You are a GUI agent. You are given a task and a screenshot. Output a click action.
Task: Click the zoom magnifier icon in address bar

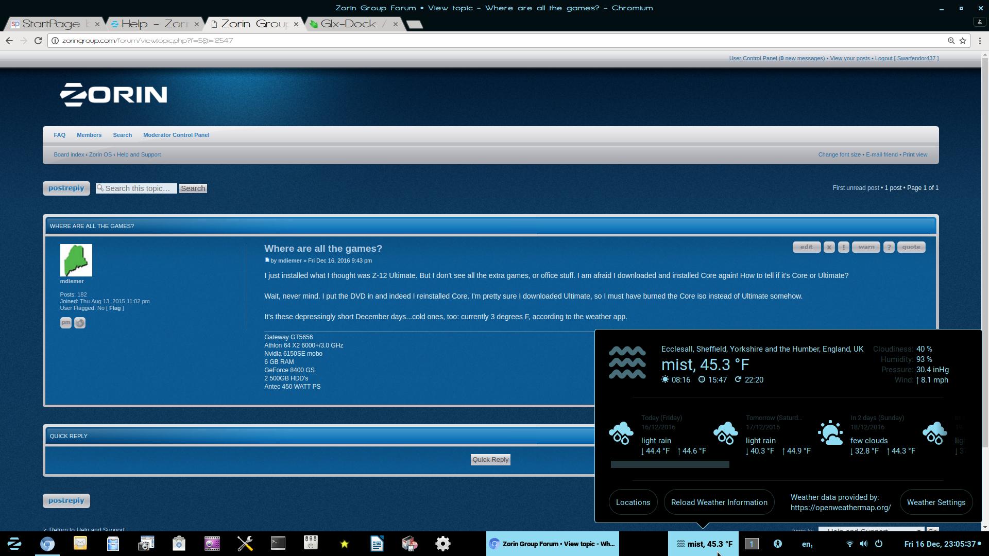click(951, 41)
